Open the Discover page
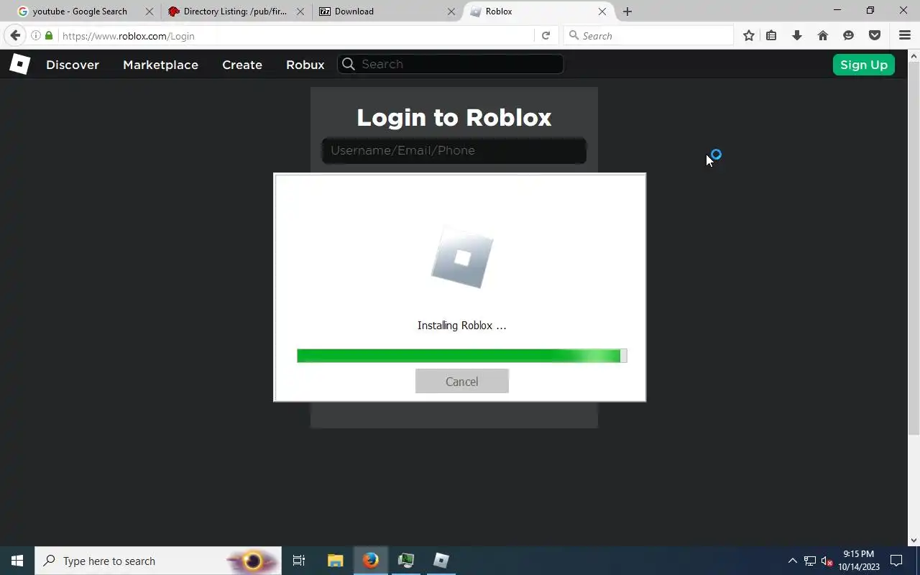Screen dimensions: 920x575 pos(73,65)
